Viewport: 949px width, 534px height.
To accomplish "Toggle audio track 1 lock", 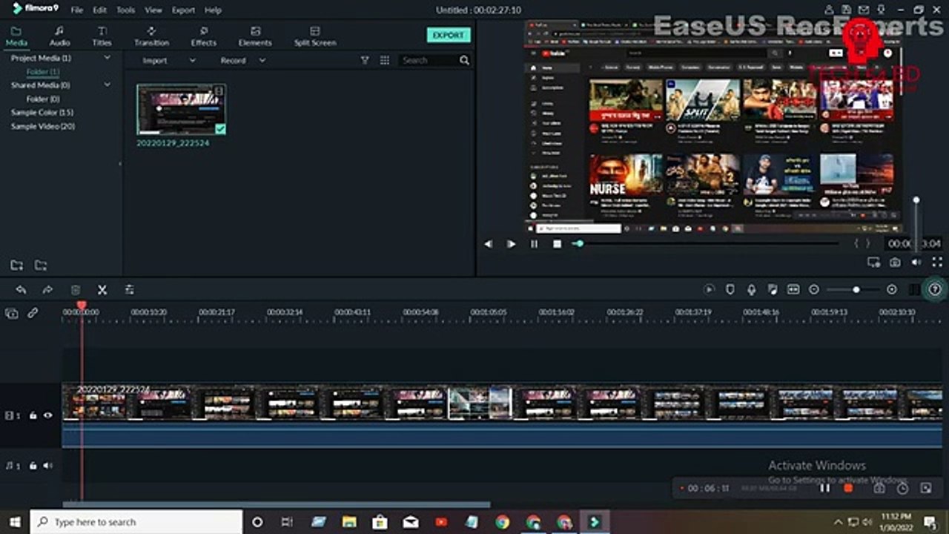I will [33, 466].
